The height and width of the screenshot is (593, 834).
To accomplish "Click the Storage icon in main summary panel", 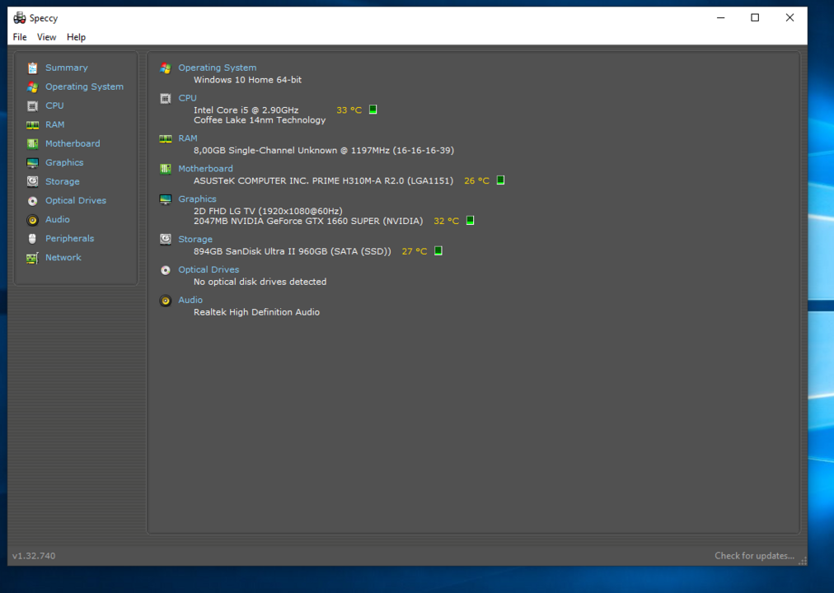I will [x=166, y=239].
